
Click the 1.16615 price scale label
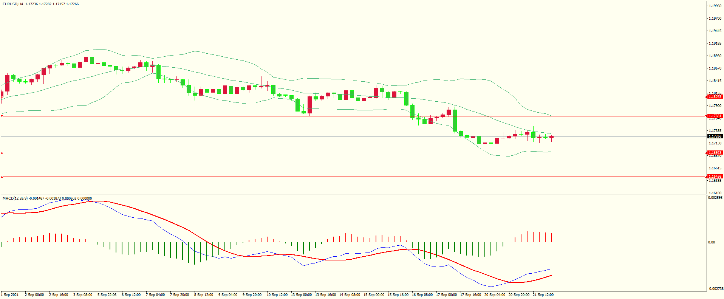[x=715, y=168]
